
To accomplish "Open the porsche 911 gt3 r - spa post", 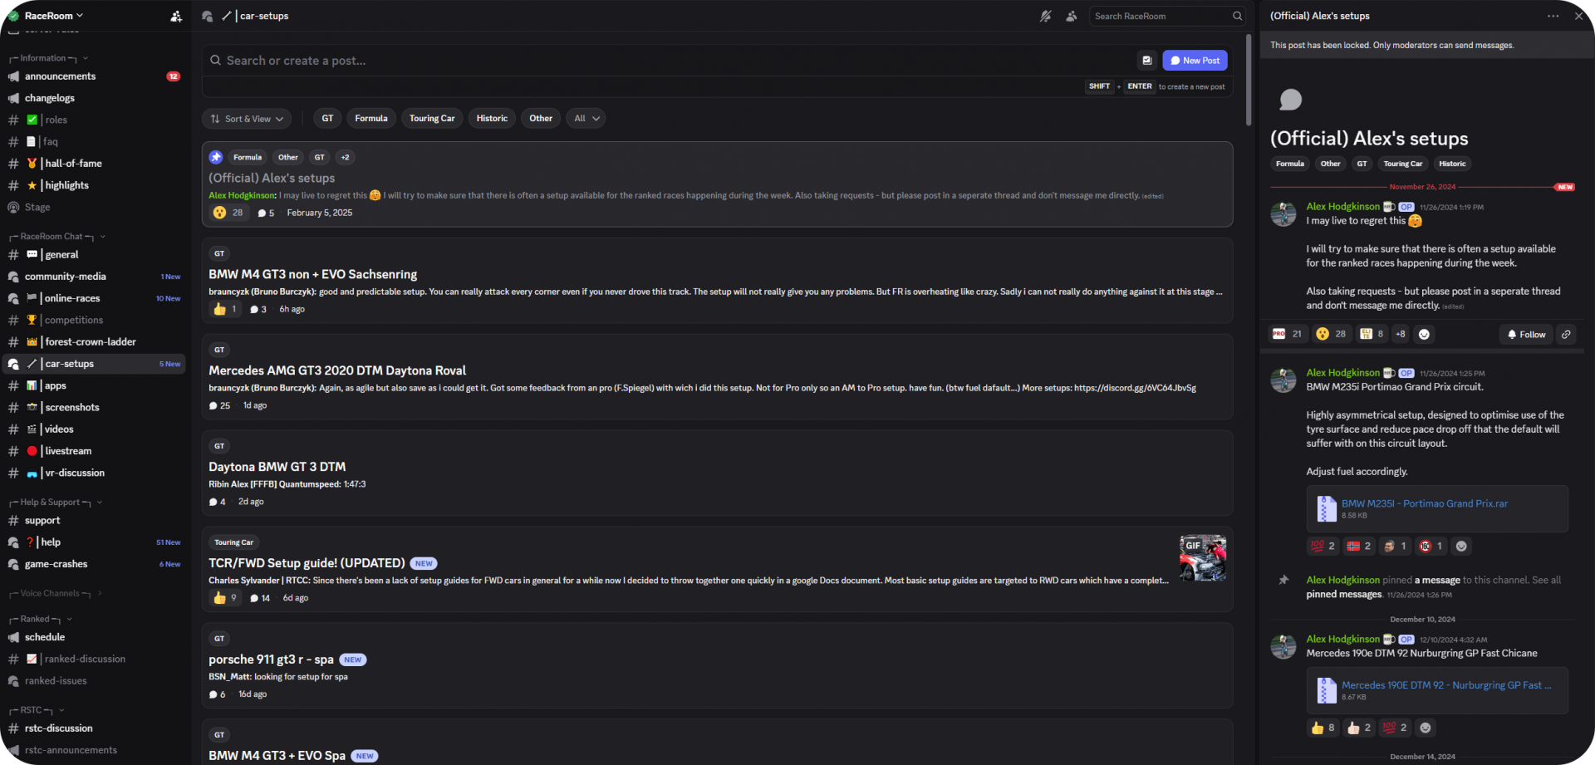I will pos(717,666).
